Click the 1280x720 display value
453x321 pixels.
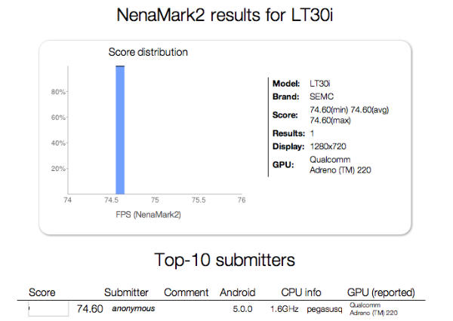click(x=329, y=146)
